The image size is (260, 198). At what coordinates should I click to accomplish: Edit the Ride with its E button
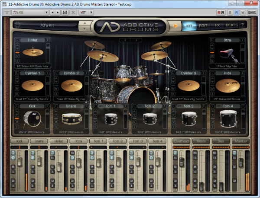[243, 73]
